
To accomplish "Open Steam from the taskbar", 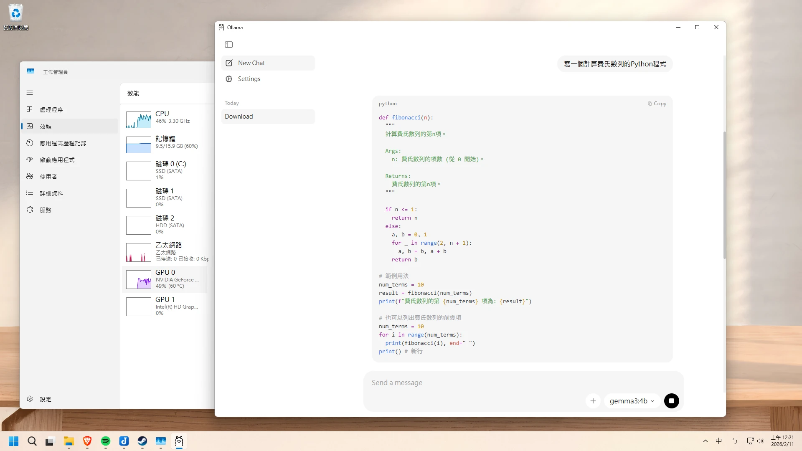I will click(142, 441).
